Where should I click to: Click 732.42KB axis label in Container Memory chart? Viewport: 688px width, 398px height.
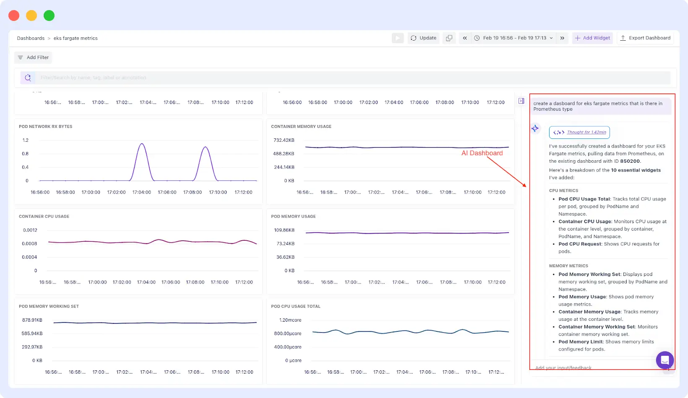coord(284,140)
